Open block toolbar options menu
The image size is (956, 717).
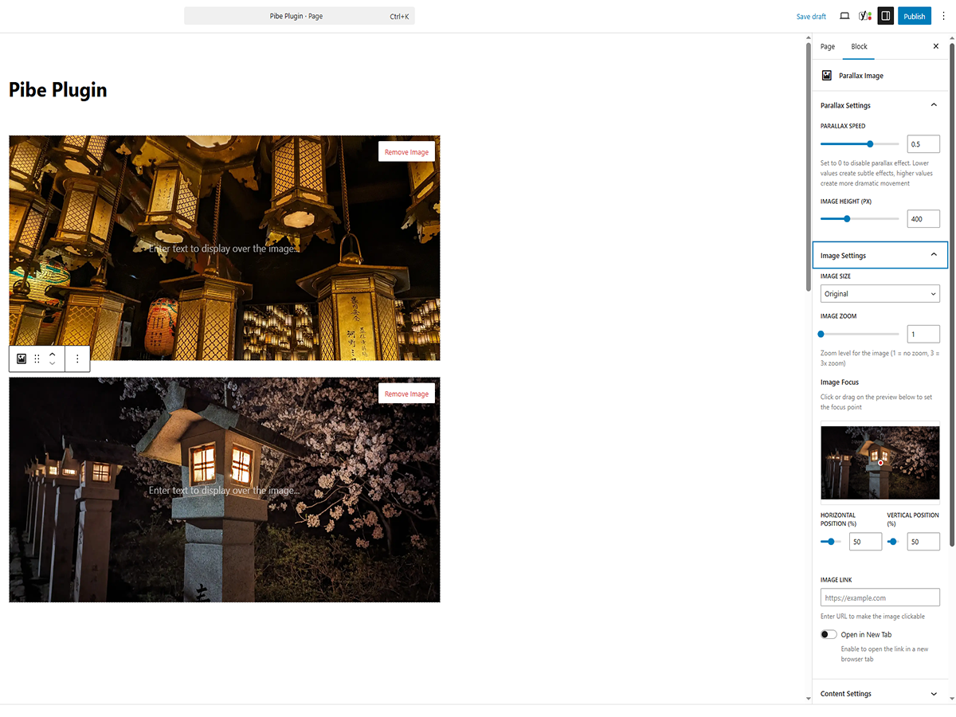[77, 358]
